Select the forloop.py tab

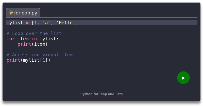click(23, 13)
